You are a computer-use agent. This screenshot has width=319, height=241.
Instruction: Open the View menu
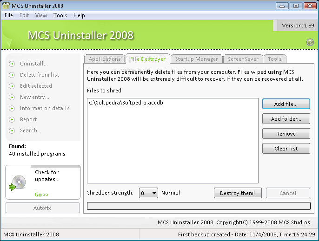pyautogui.click(x=41, y=15)
